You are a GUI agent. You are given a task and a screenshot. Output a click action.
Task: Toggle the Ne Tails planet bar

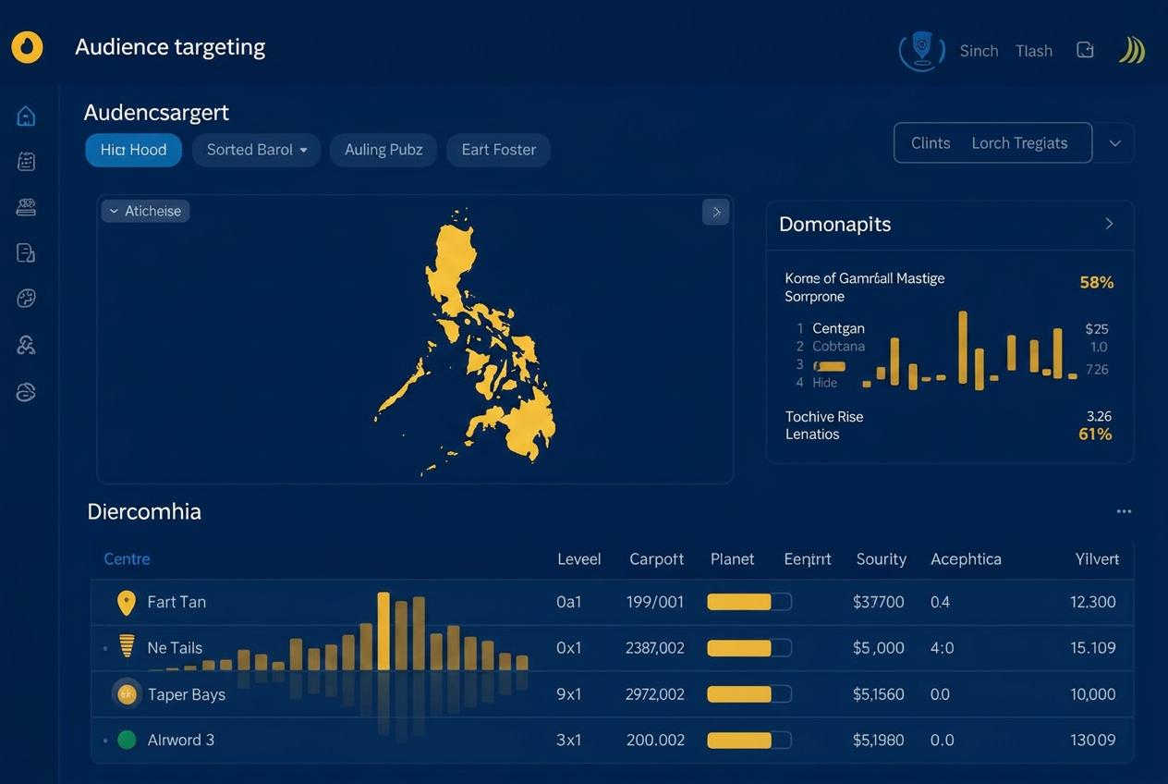pyautogui.click(x=749, y=648)
